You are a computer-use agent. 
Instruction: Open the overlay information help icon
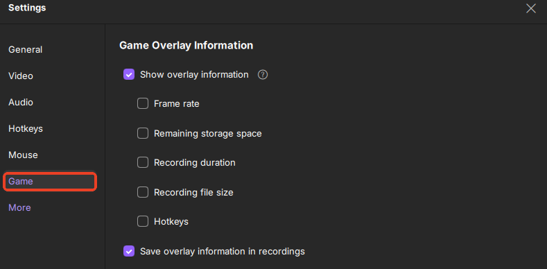263,75
